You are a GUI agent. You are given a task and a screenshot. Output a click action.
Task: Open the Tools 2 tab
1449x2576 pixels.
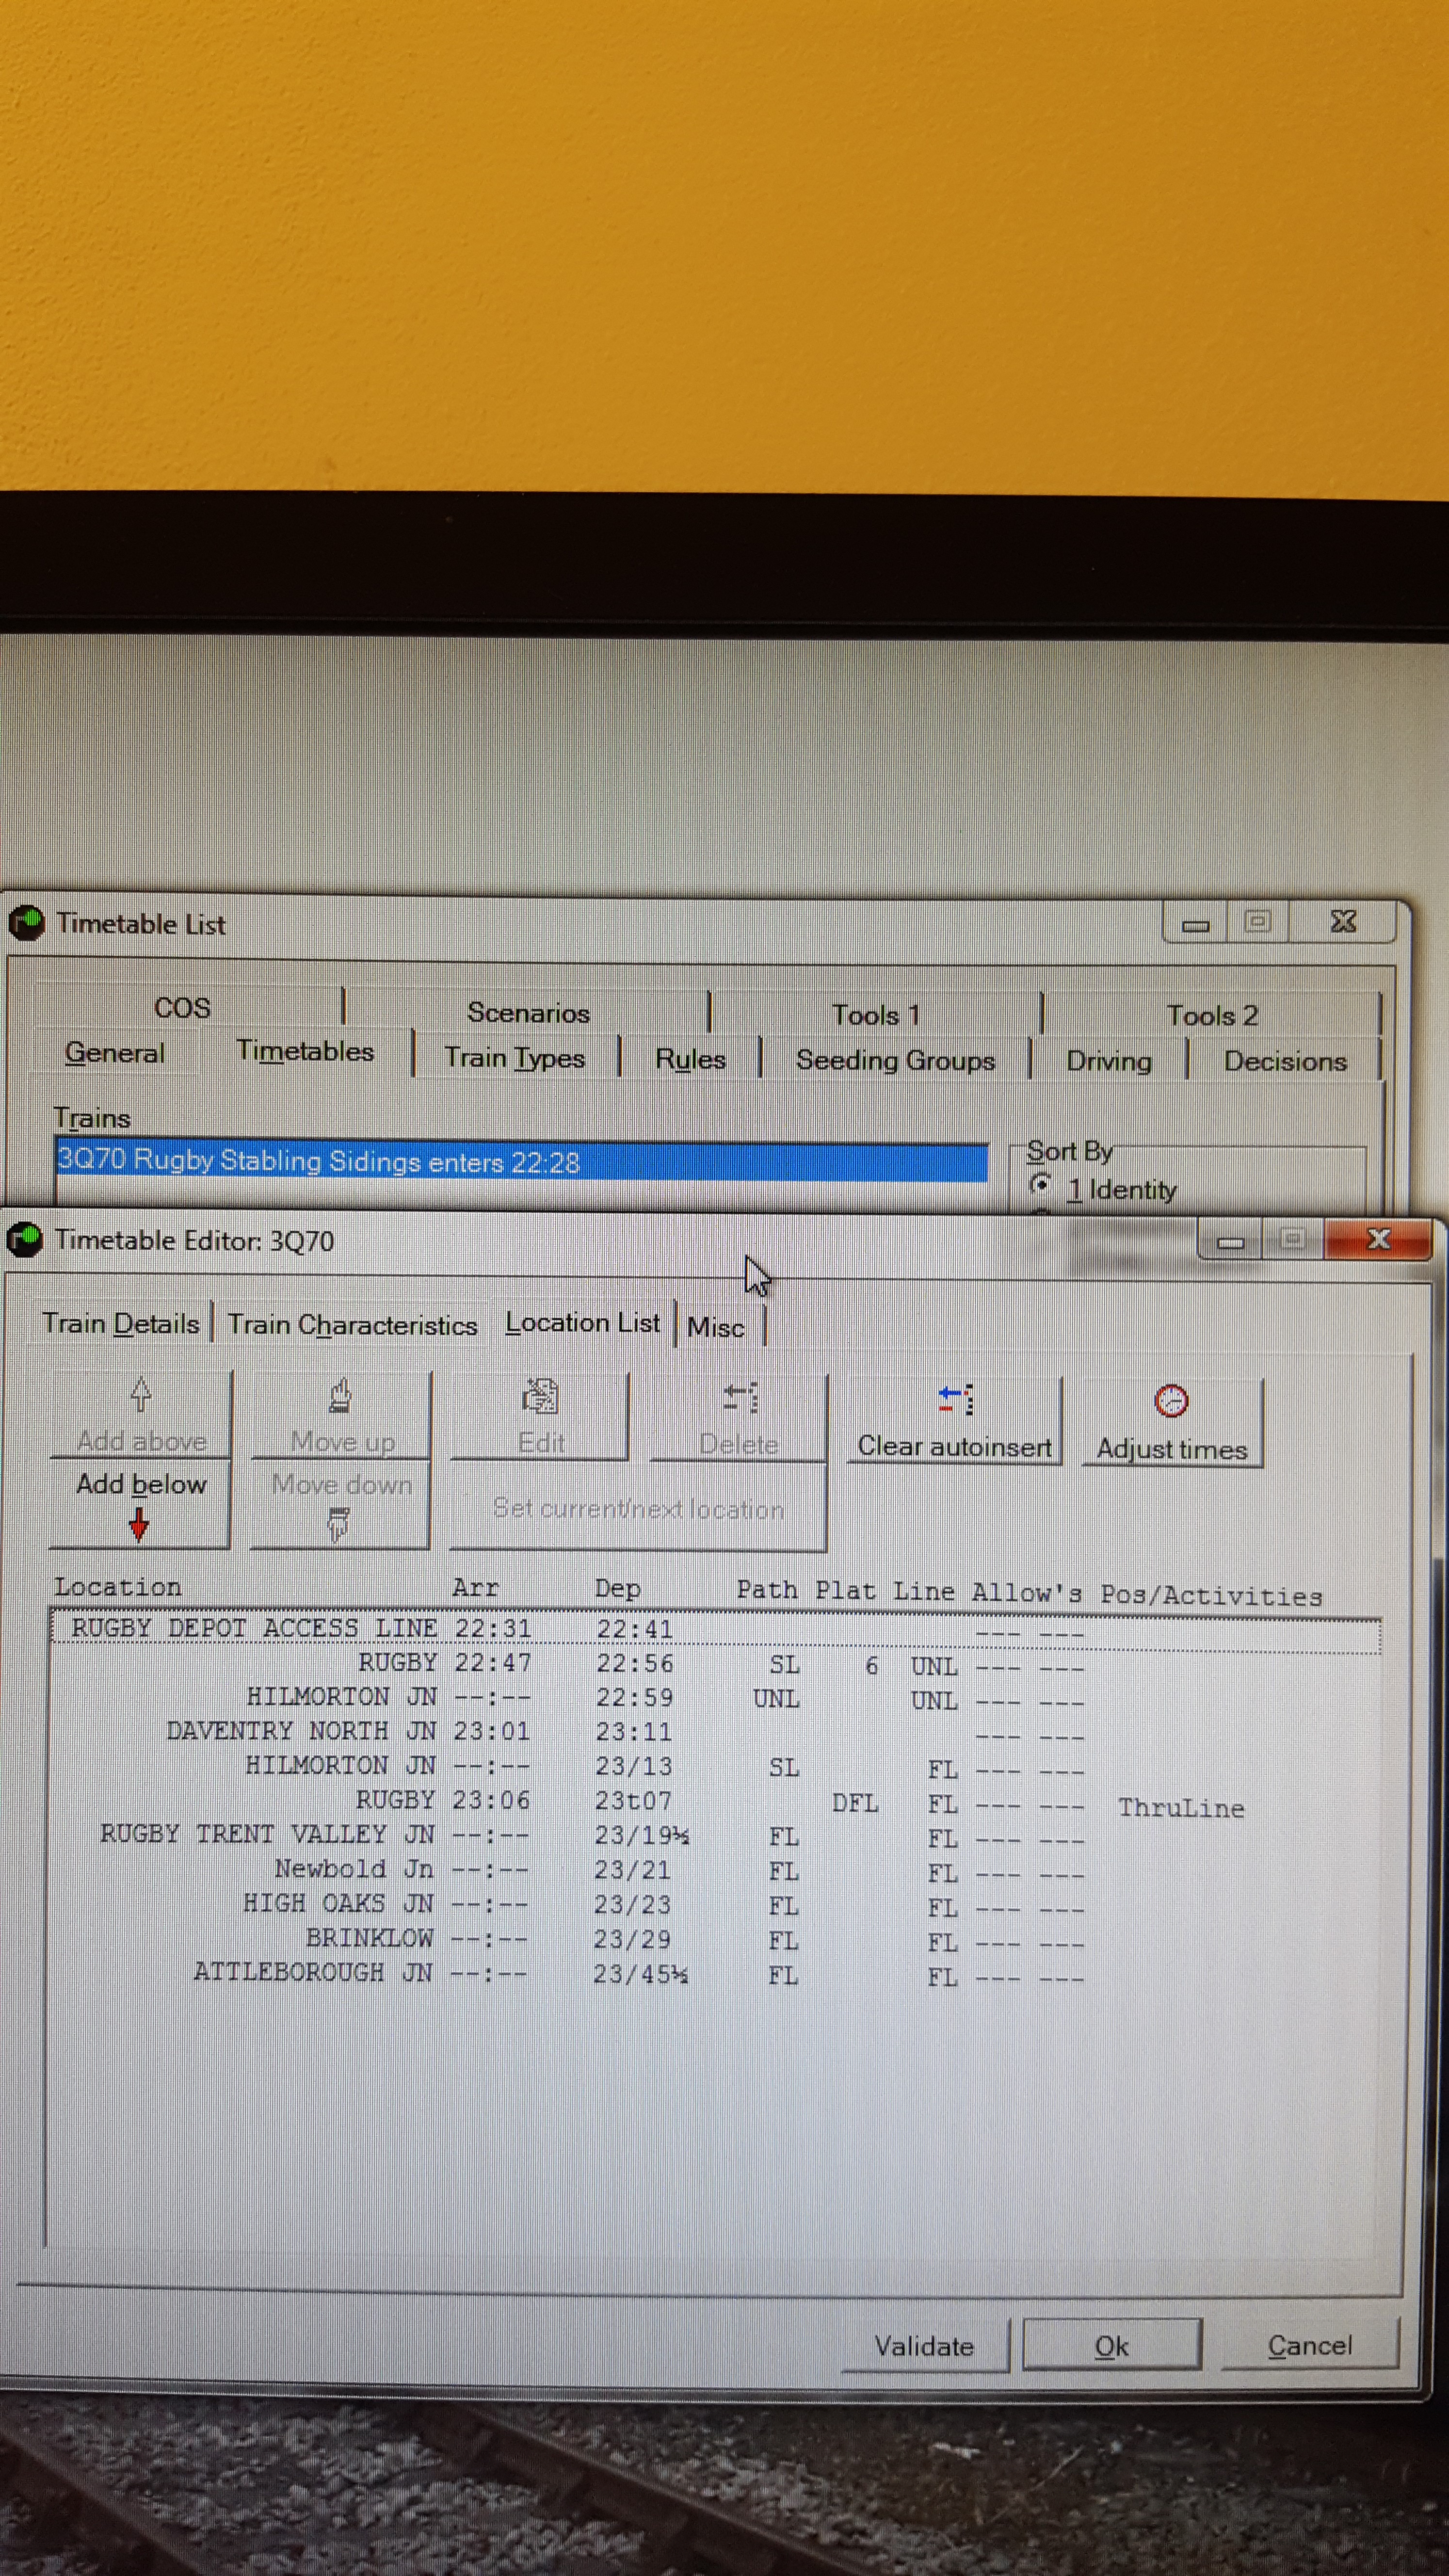pos(1212,1015)
